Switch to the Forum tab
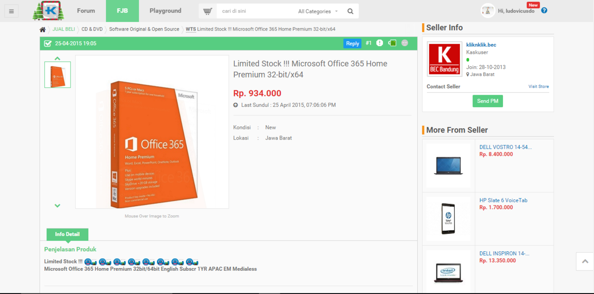 (x=86, y=11)
